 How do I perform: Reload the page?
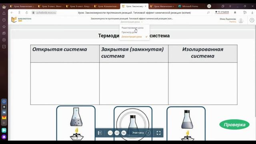pos(27,12)
